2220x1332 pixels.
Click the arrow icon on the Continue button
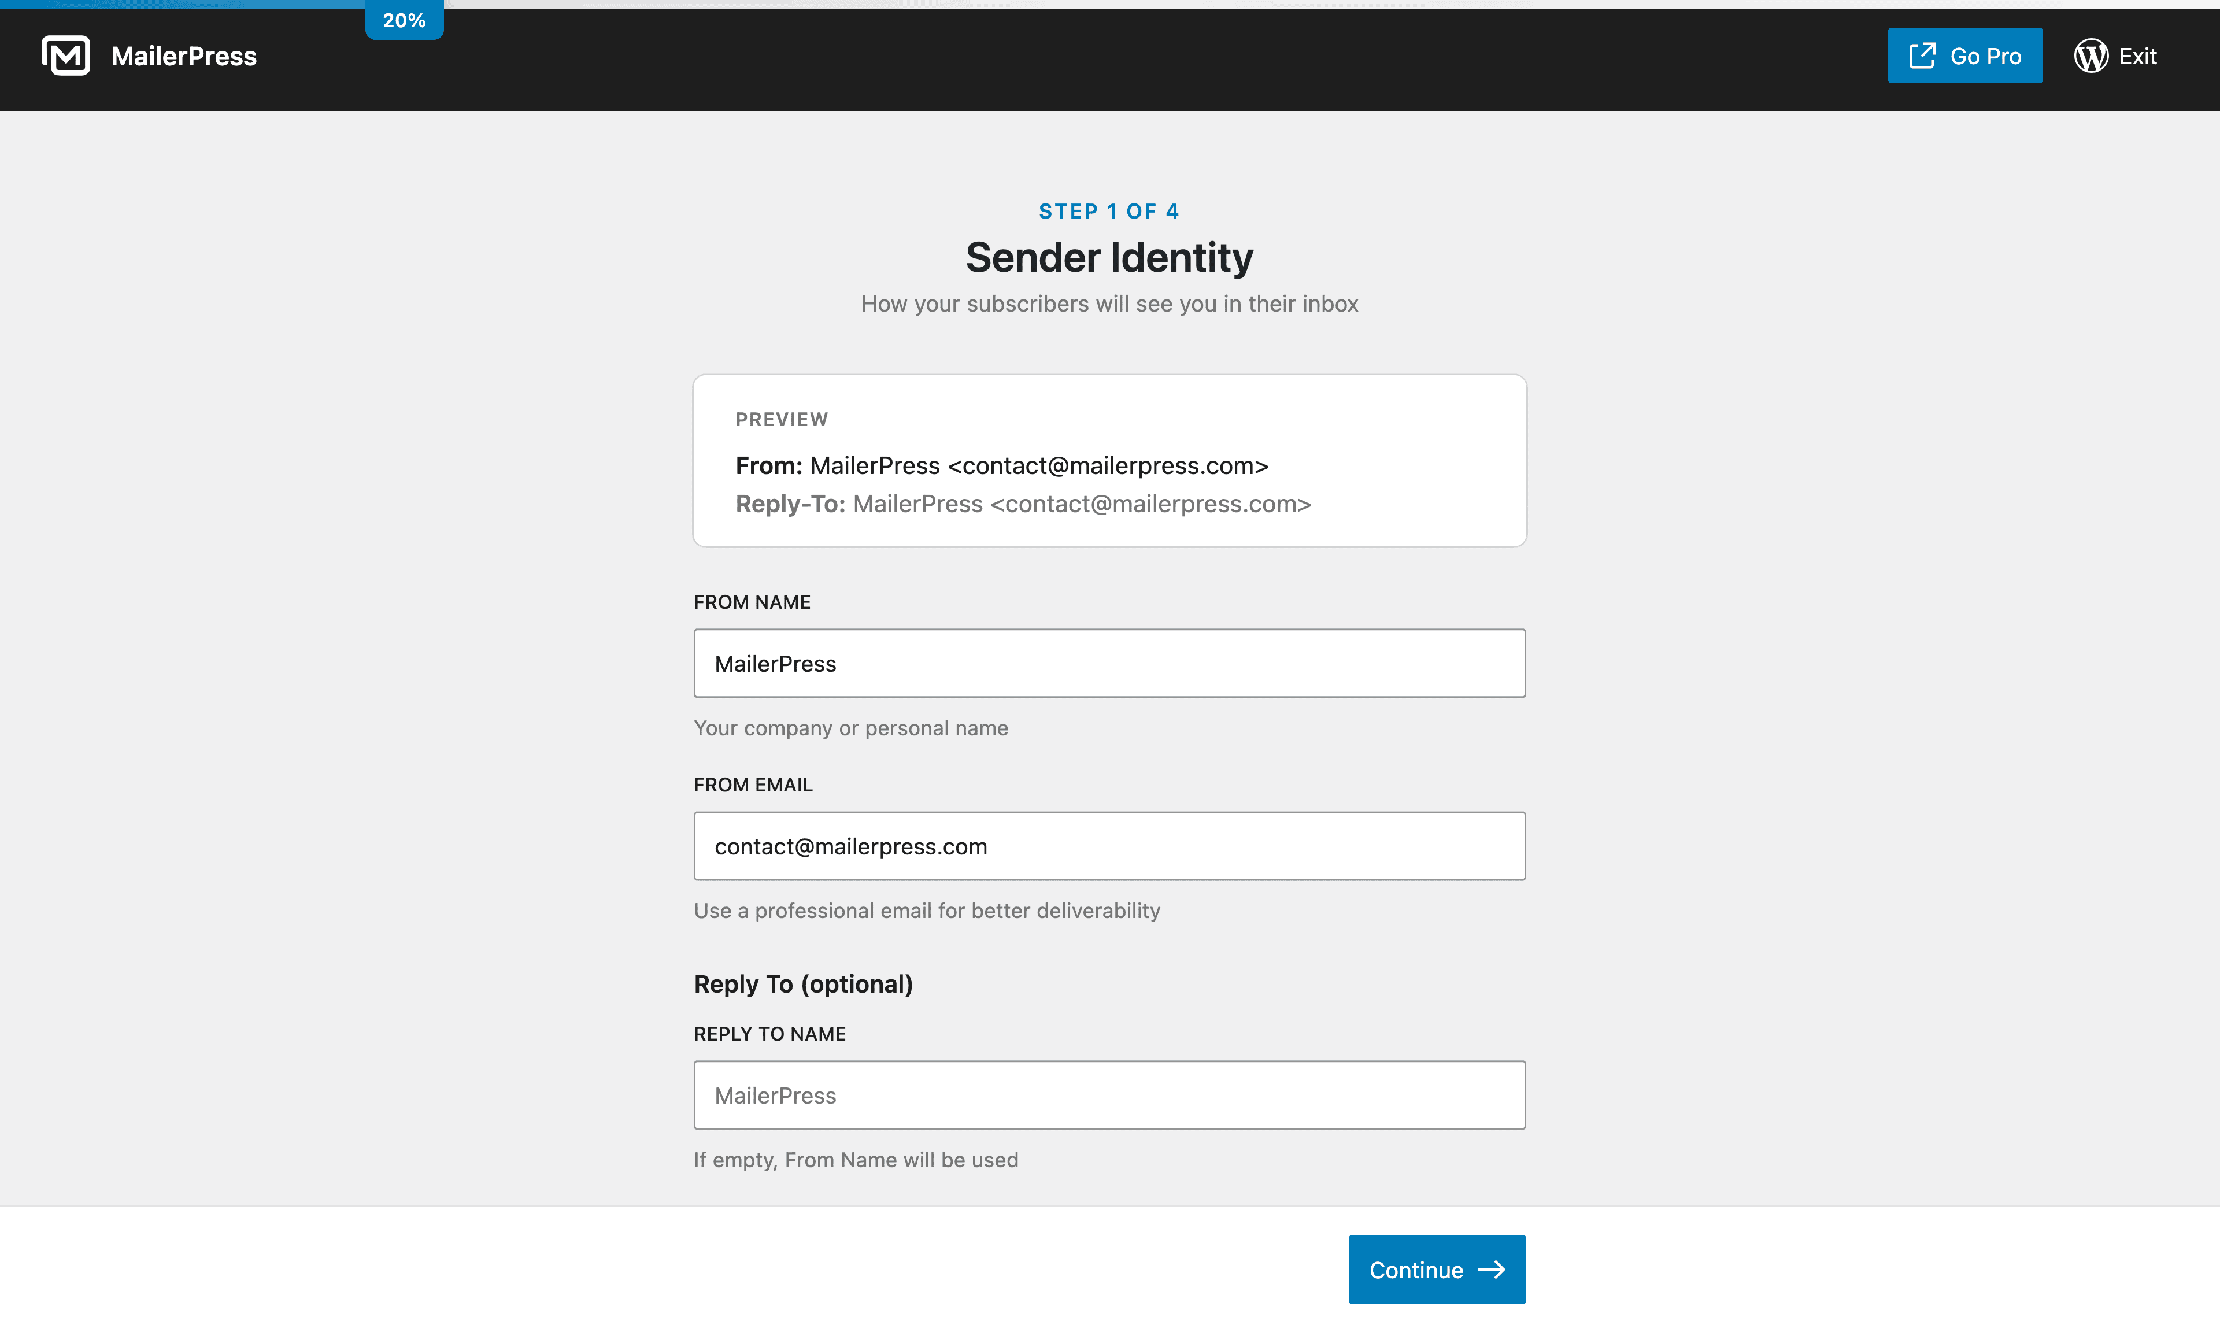point(1492,1269)
